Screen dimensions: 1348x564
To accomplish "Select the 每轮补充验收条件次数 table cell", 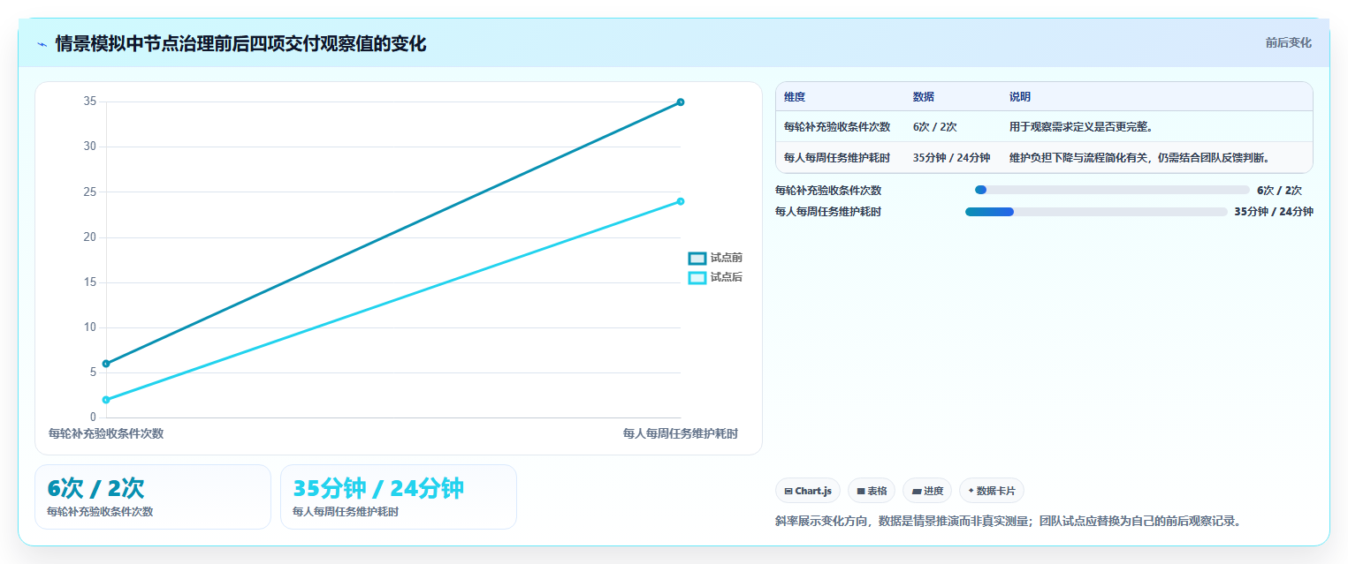I will coord(837,127).
